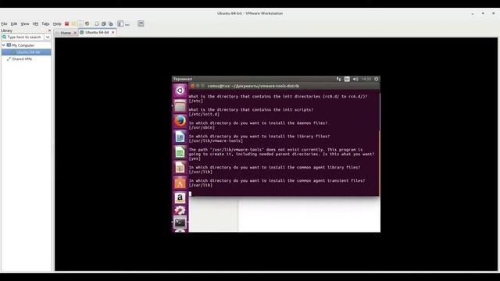Open the VM menu
Screen dimensions: 500x281
35,24
